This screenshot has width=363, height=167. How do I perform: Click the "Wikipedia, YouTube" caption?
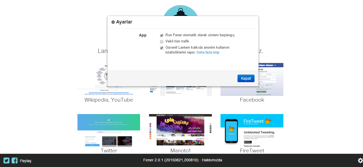(109, 100)
